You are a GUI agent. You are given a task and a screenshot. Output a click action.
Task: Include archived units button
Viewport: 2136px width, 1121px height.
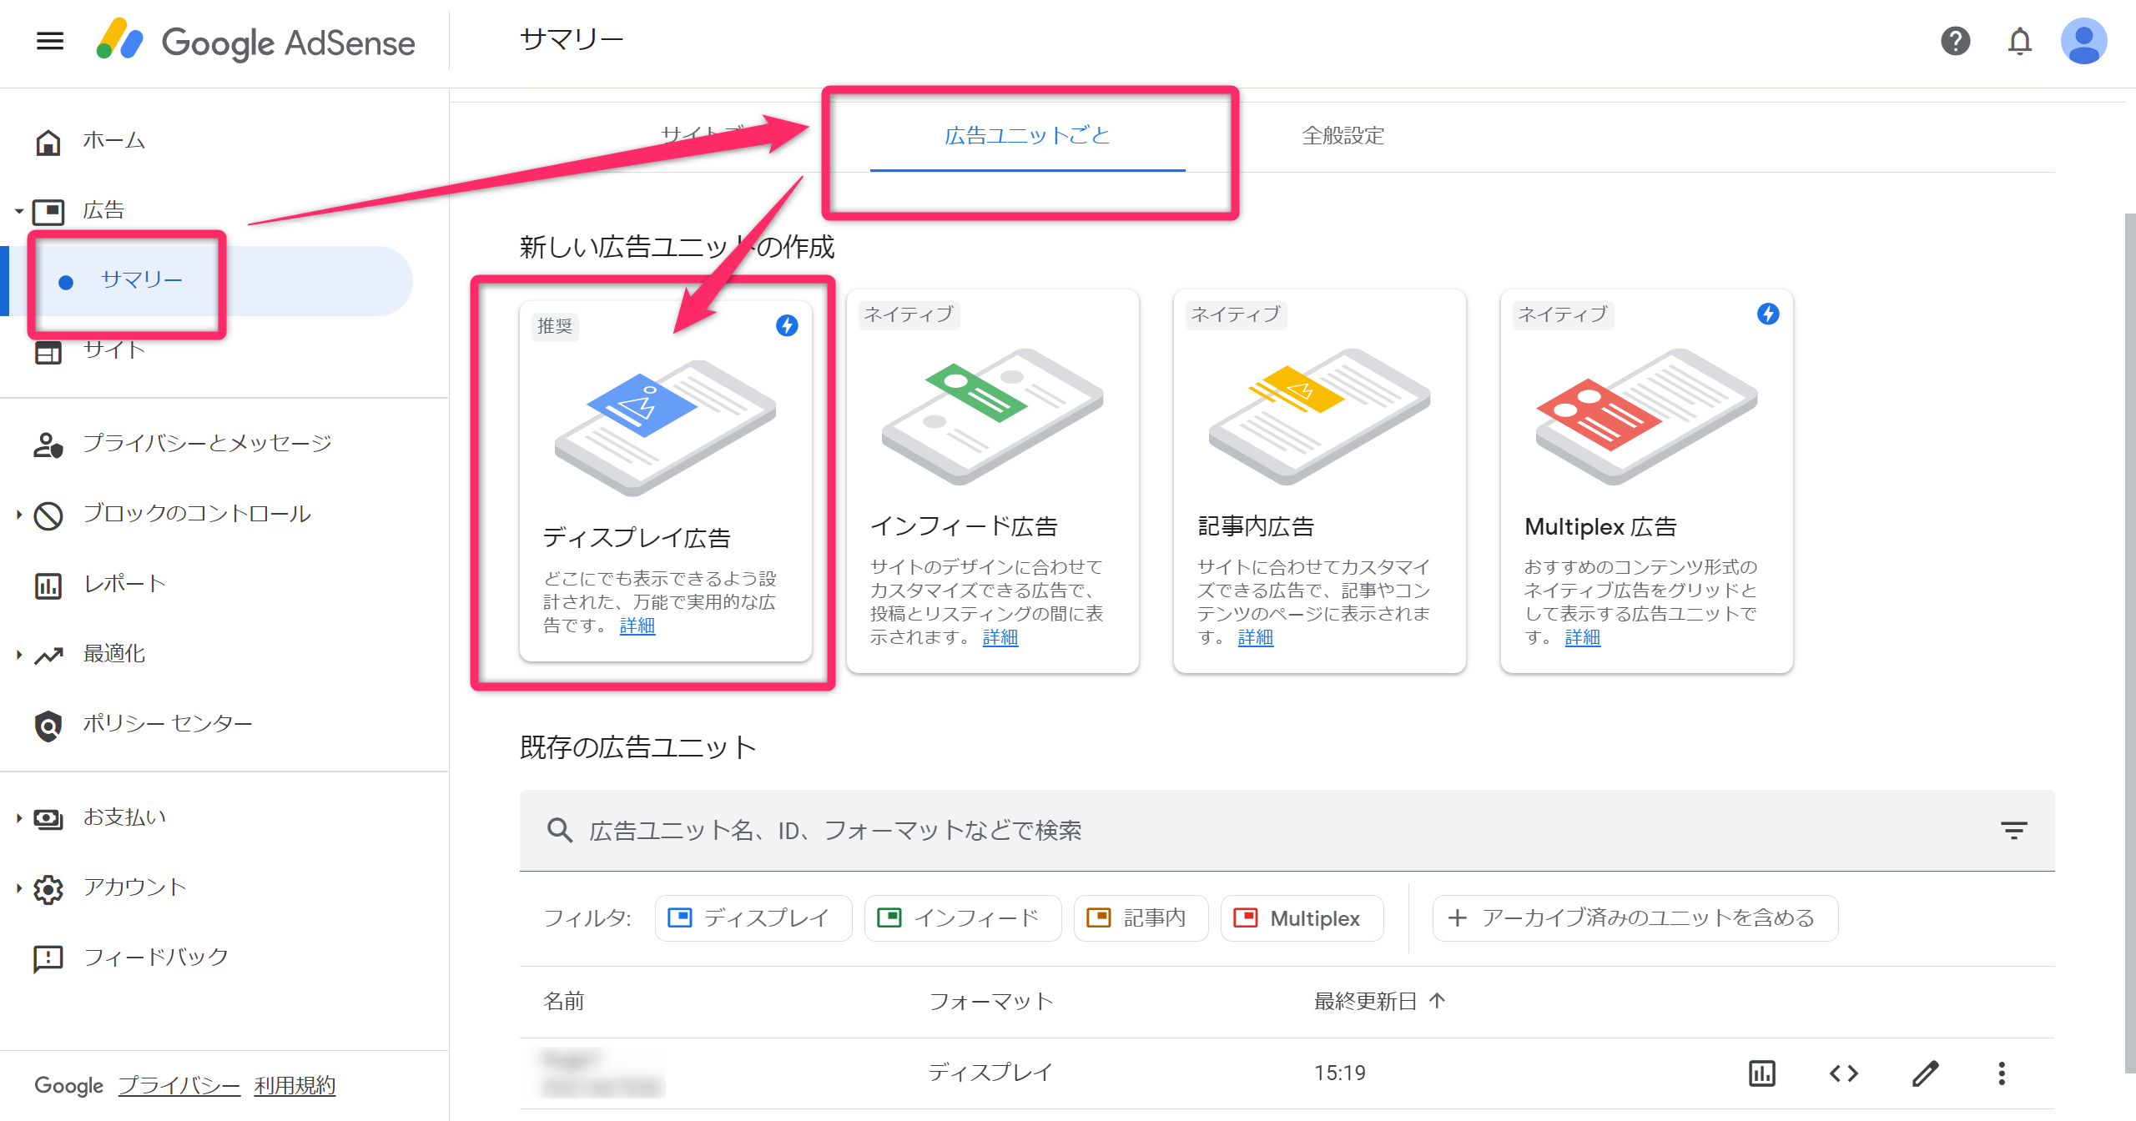click(1635, 918)
